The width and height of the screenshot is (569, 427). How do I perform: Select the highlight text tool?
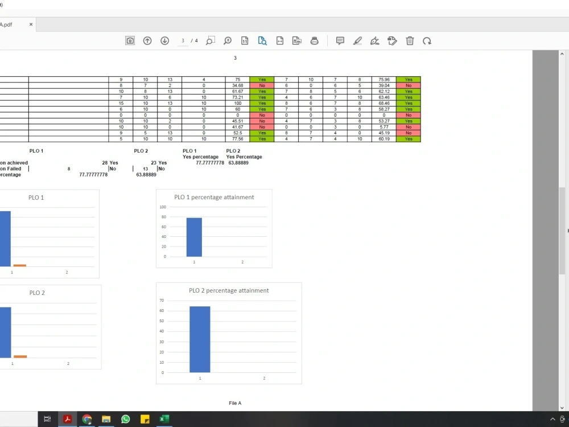357,40
